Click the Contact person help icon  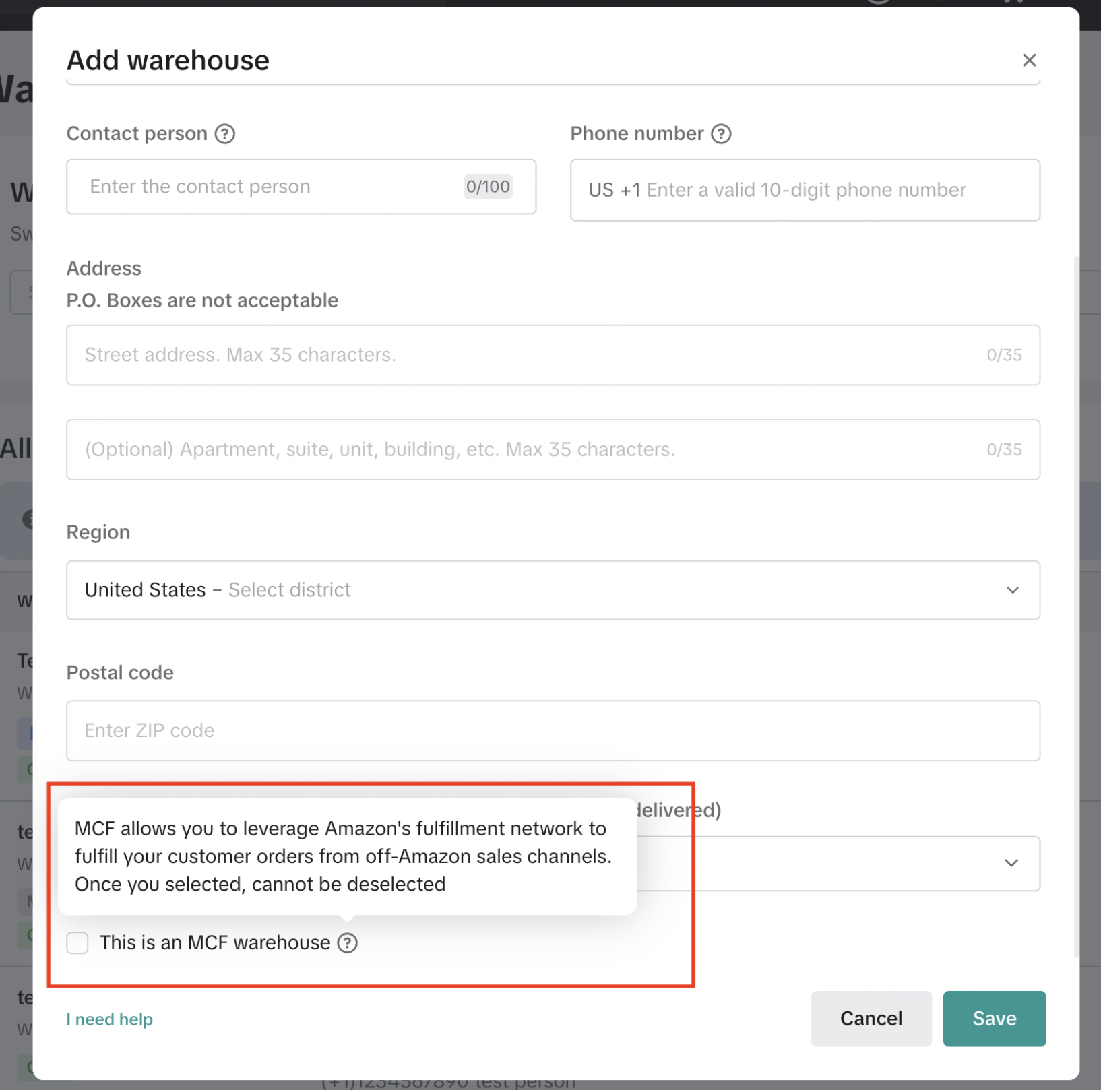click(225, 134)
